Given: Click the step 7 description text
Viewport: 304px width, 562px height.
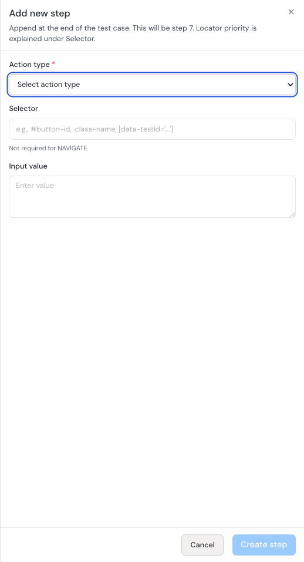Looking at the screenshot, I should (x=133, y=33).
